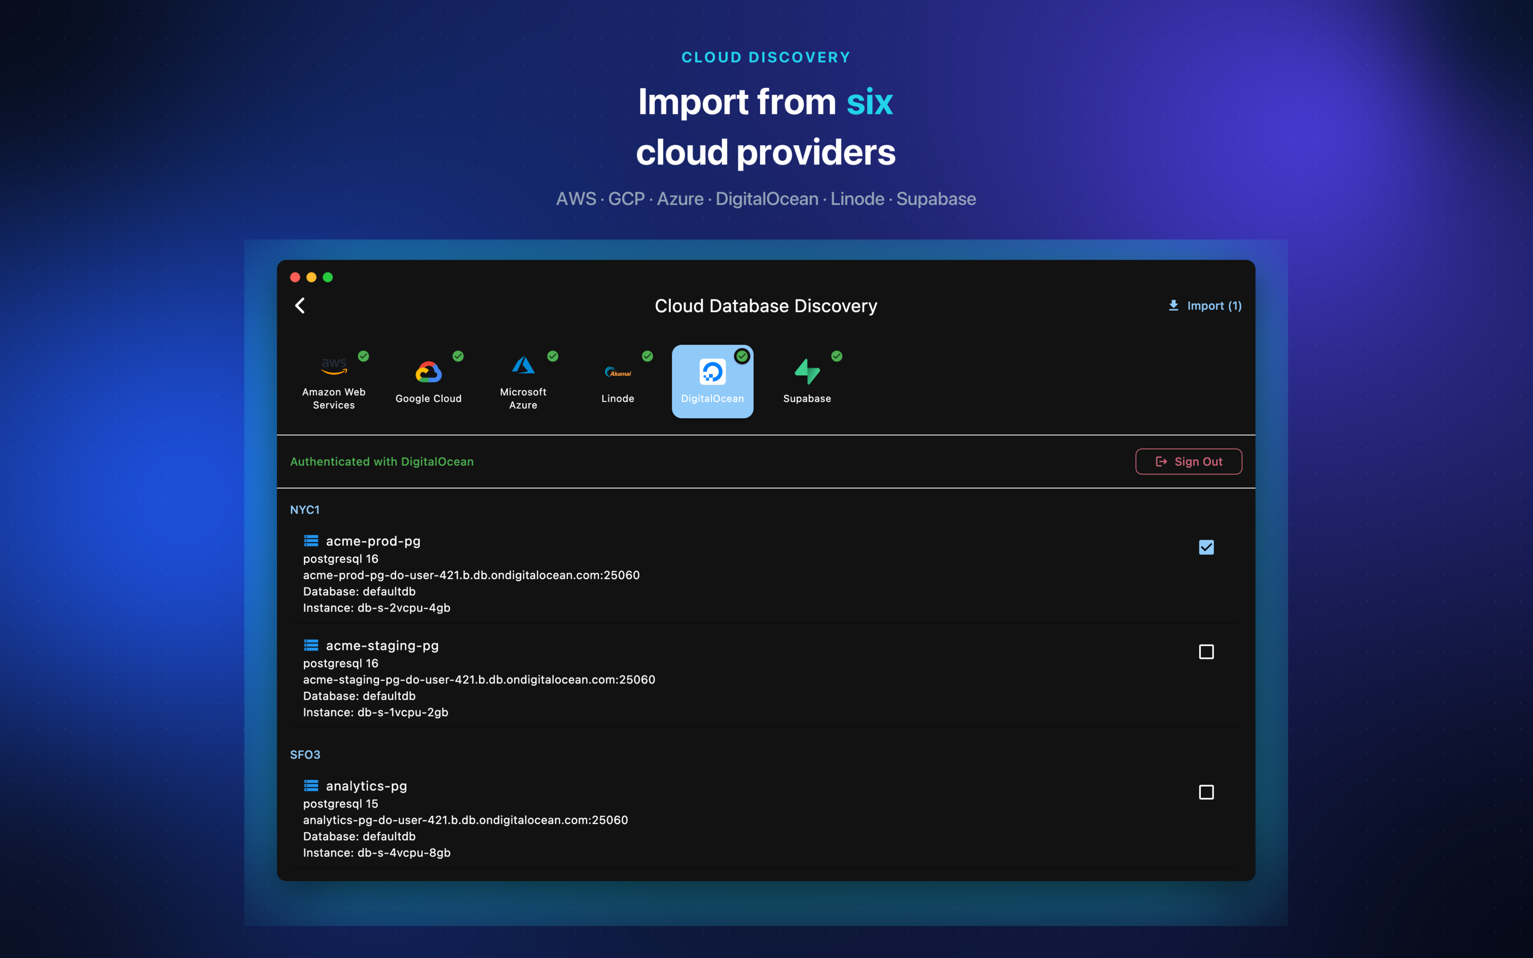Check the analytics-pg database checkbox

point(1206,792)
